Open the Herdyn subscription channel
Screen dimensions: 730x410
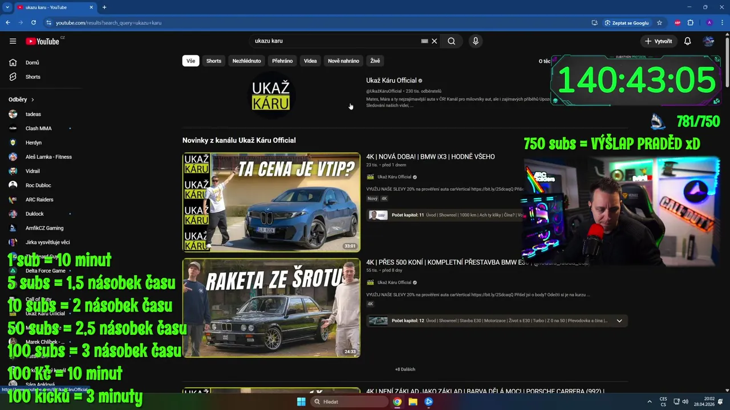tap(33, 143)
